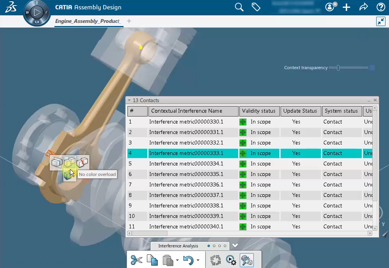Screen dimensions: 389x268
Task: Select row Interference metric00000338.1
Action: click(x=250, y=206)
